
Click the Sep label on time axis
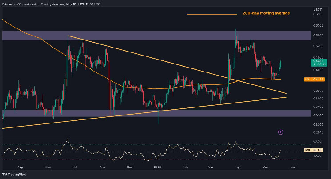(x=48, y=167)
